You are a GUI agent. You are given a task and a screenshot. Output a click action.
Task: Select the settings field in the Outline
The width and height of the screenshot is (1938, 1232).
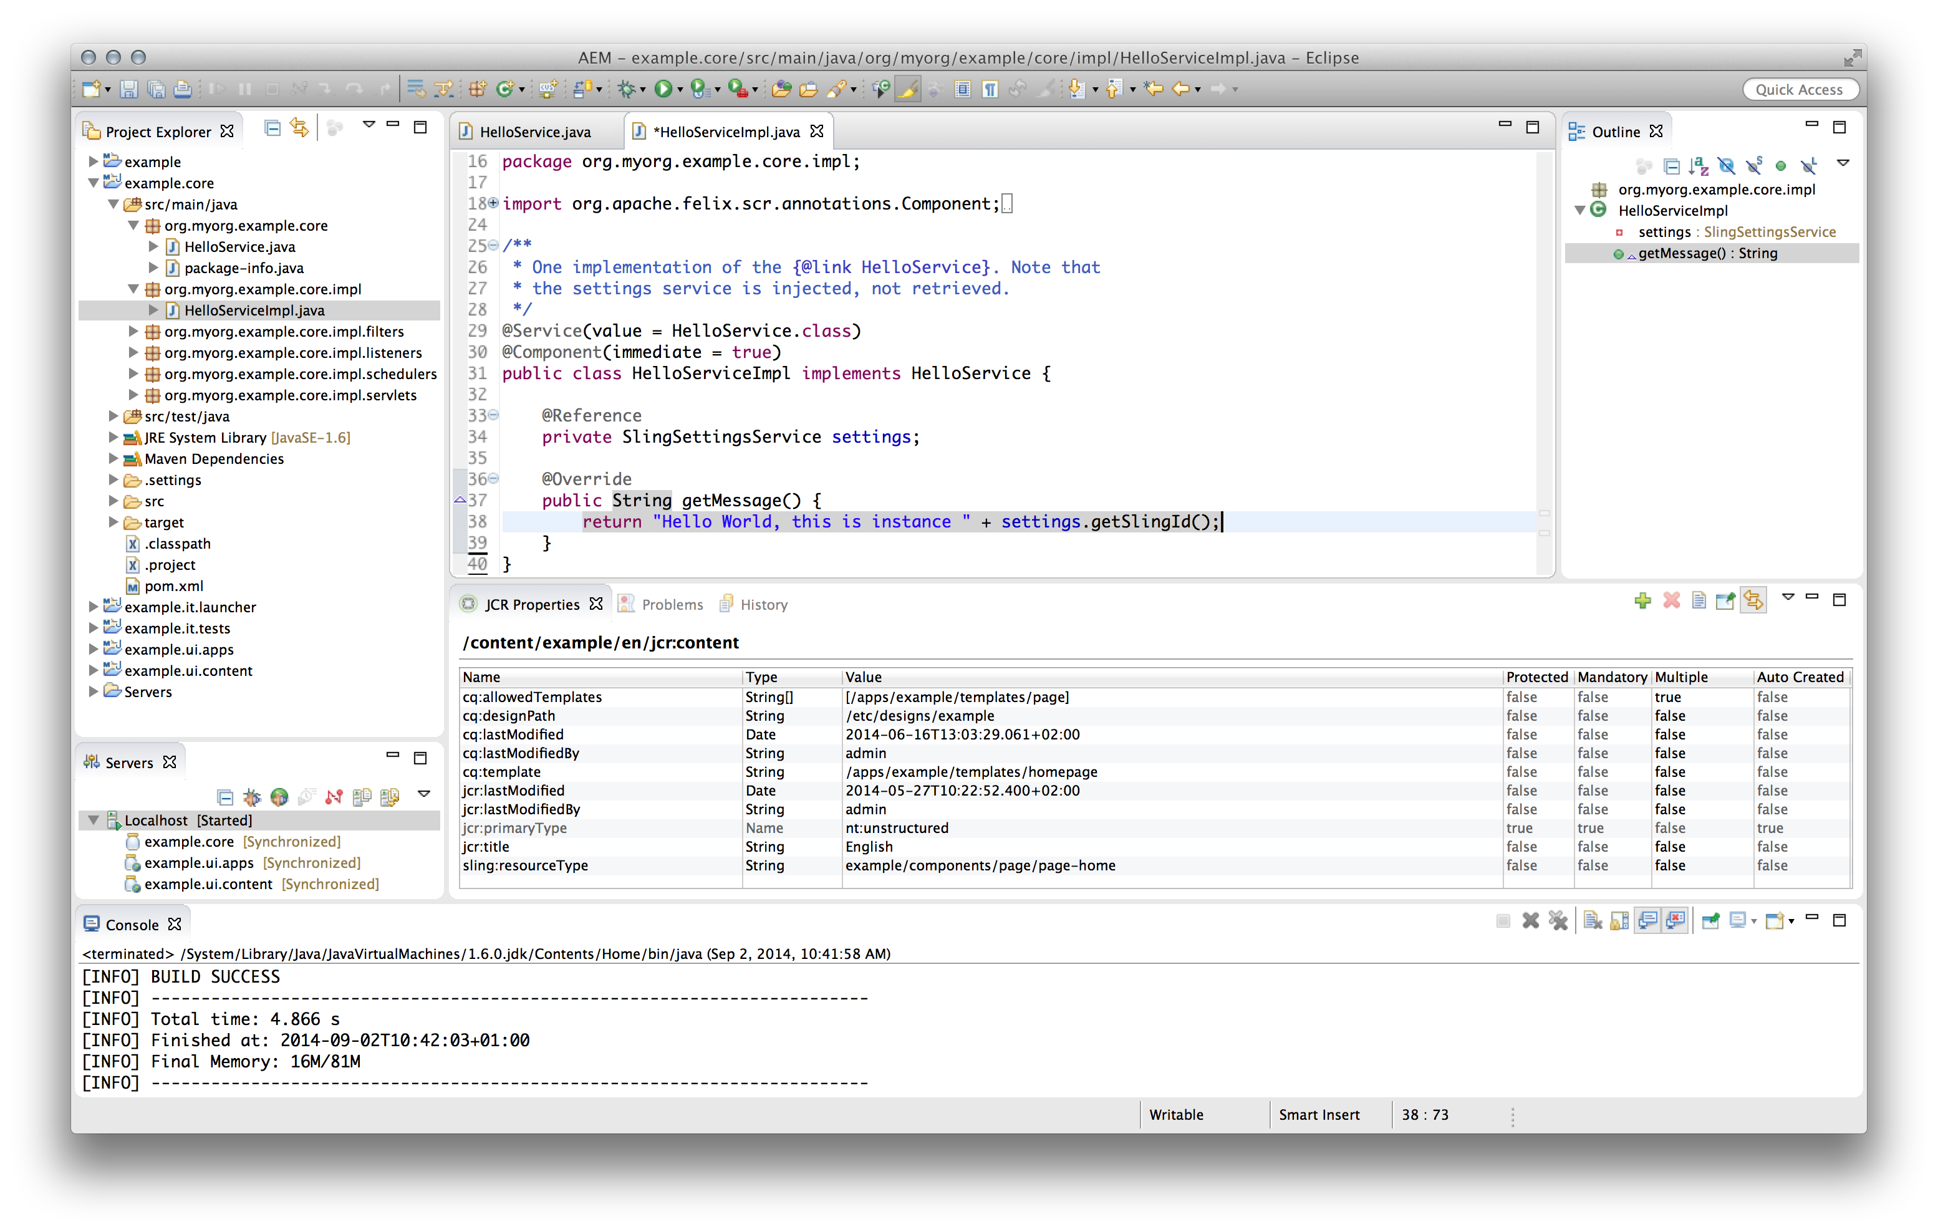pos(1664,232)
